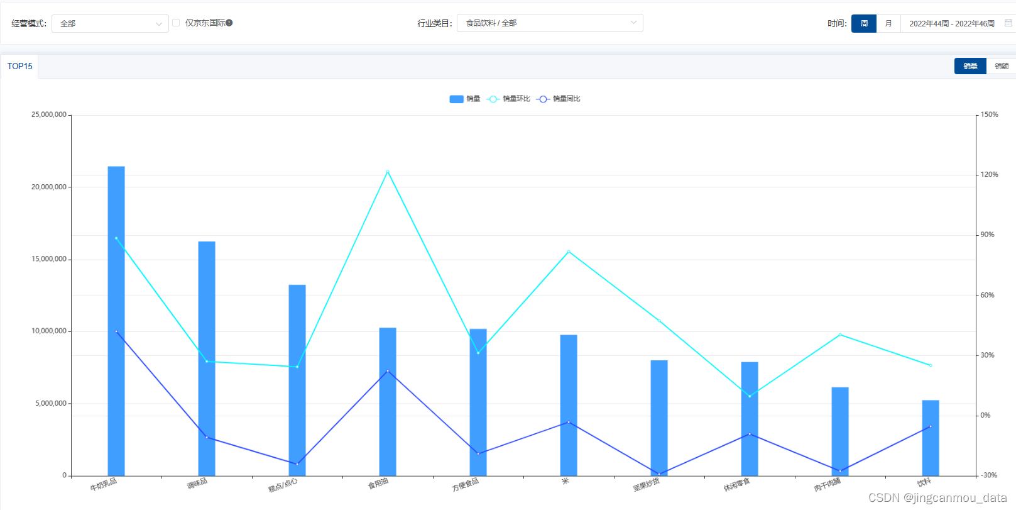Click the 食用油 x-axis label
Viewport: 1016px width, 510px height.
[x=378, y=484]
